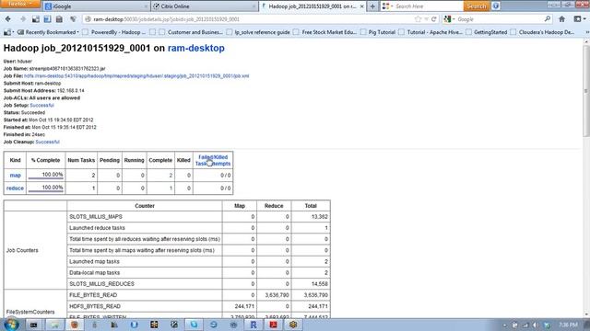
Task: Click the floppy disk save icon in toolbar
Action: (59, 19)
